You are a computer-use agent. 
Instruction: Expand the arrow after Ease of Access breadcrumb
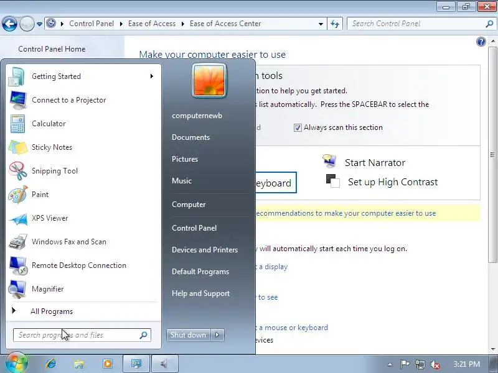tap(182, 24)
